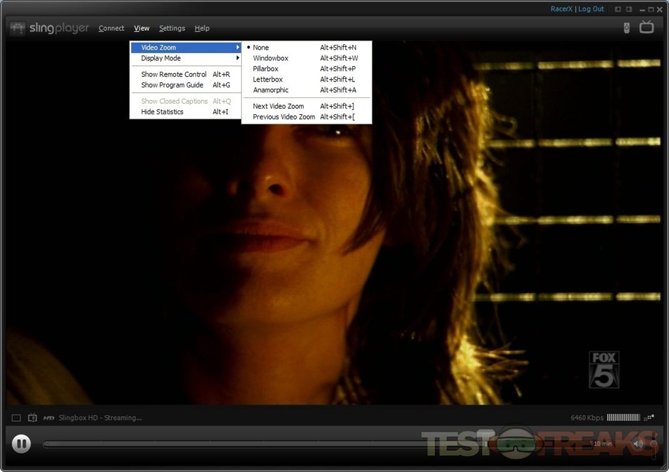669x472 pixels.
Task: Click the TV icon beside the HD label
Action: click(33, 418)
